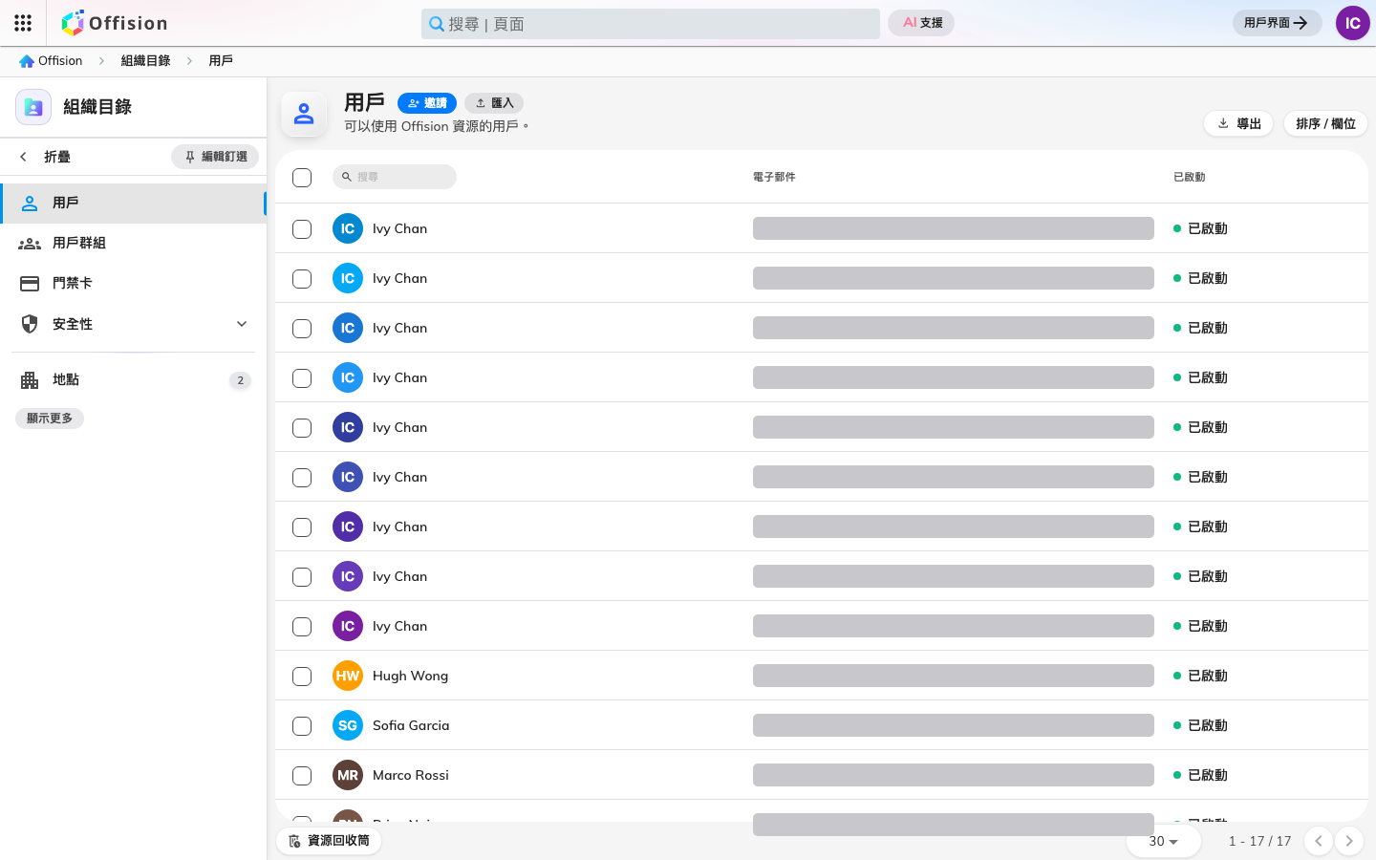Screen dimensions: 1376x860
Task: Click the 地點 building icon in sidebar
Action: (30, 380)
